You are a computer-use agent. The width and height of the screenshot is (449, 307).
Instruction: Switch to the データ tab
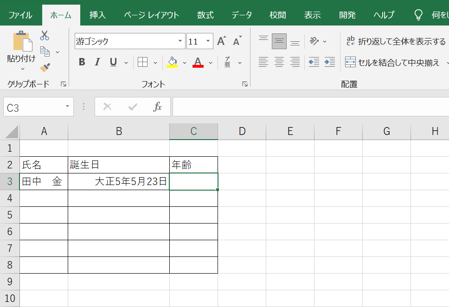pyautogui.click(x=242, y=15)
